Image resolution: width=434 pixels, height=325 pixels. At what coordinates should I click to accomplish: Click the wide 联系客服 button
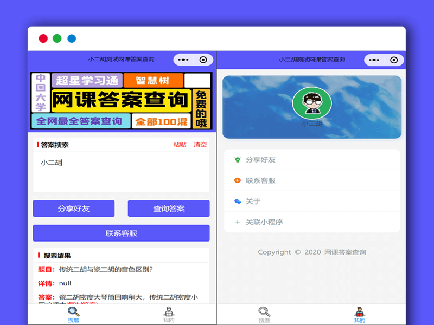point(121,233)
